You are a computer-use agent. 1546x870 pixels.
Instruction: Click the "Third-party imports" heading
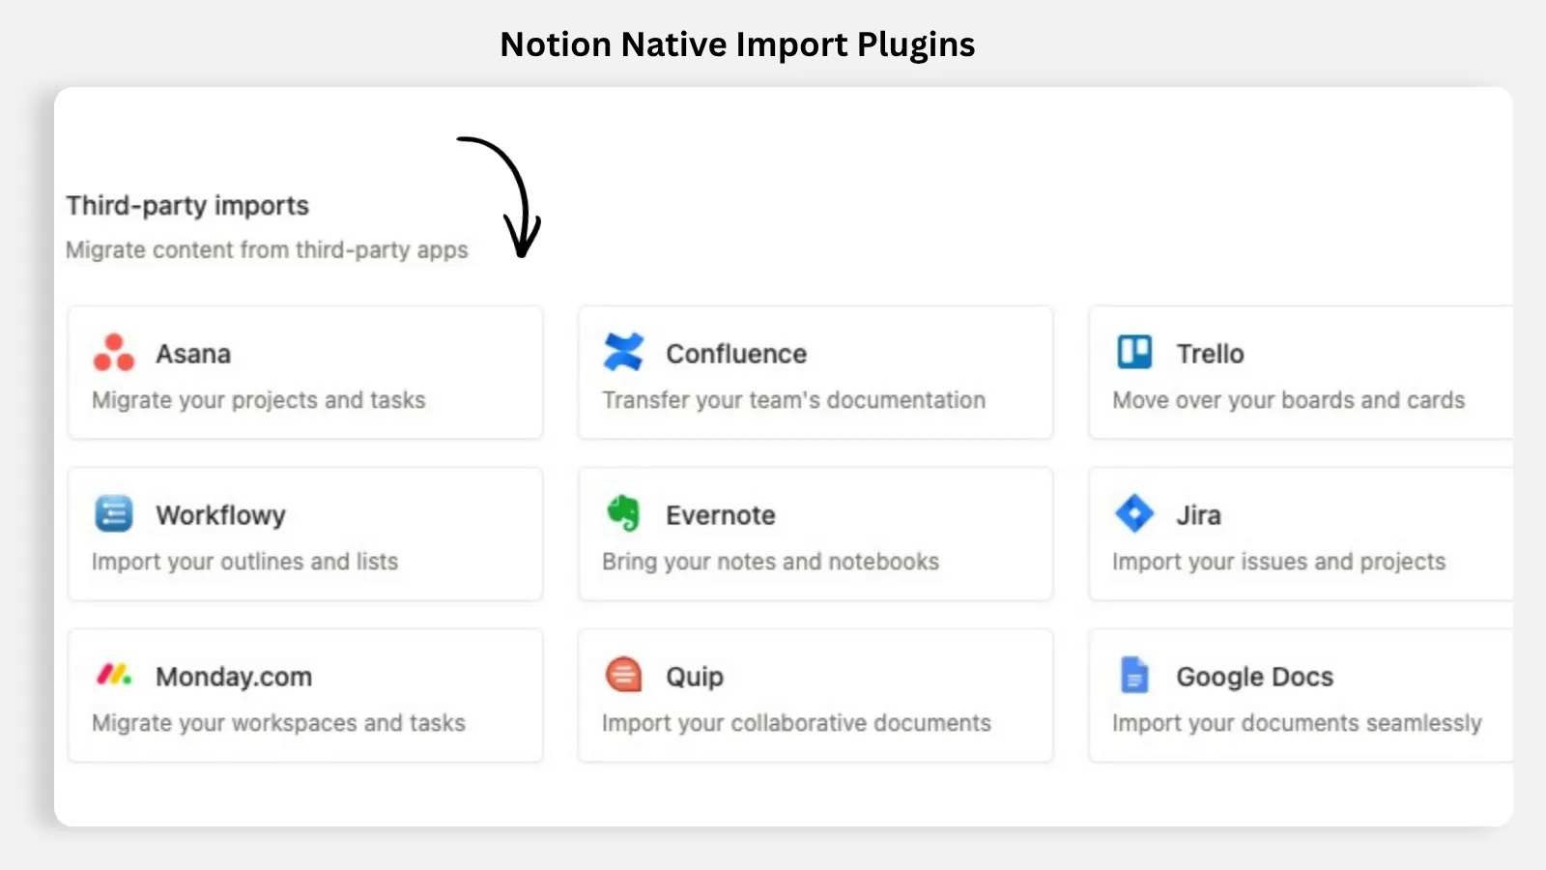tap(187, 206)
